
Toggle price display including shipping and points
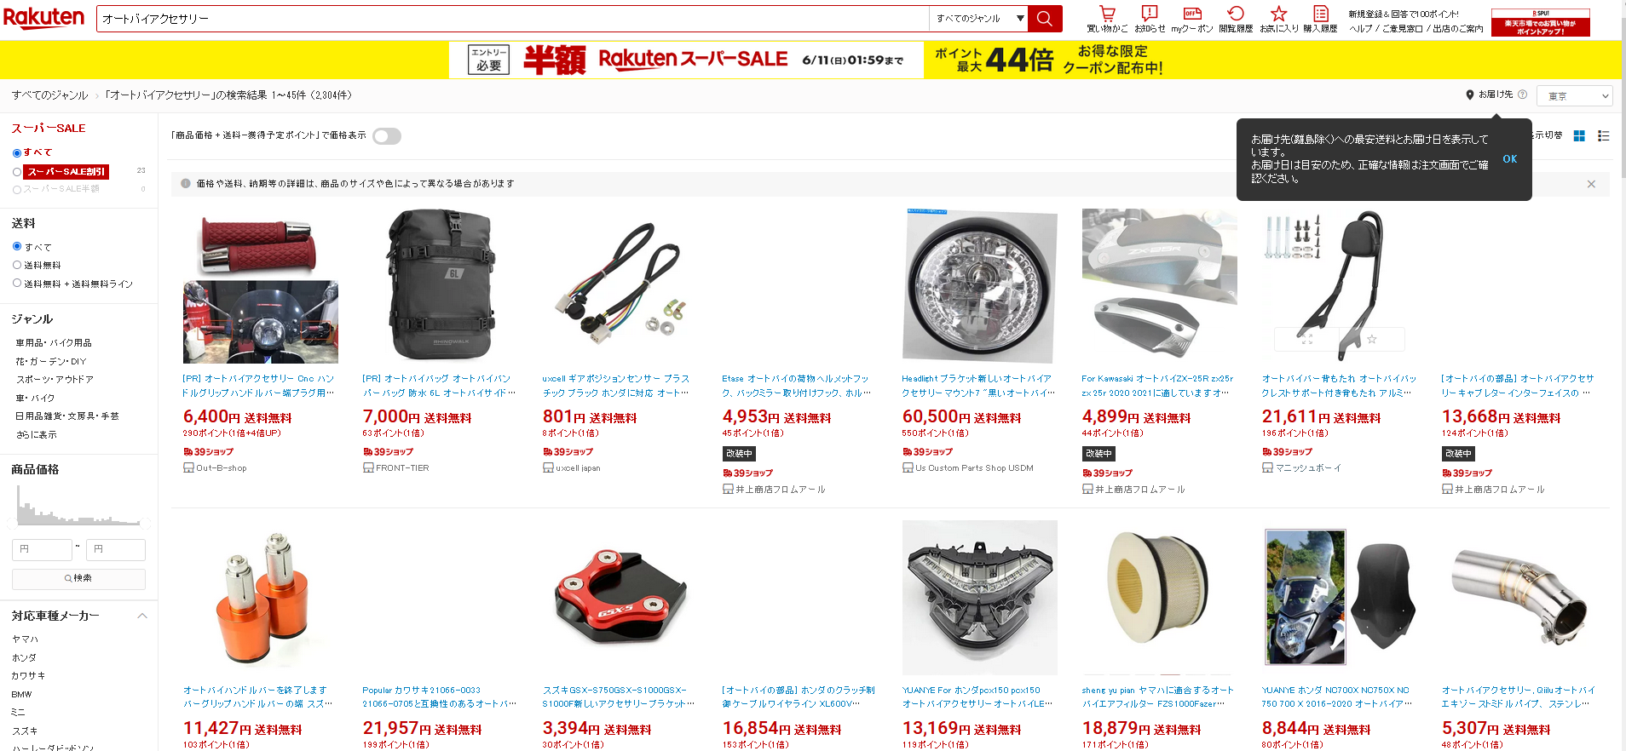point(387,136)
